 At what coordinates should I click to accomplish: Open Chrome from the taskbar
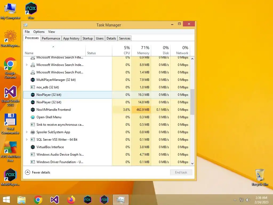(38, 200)
